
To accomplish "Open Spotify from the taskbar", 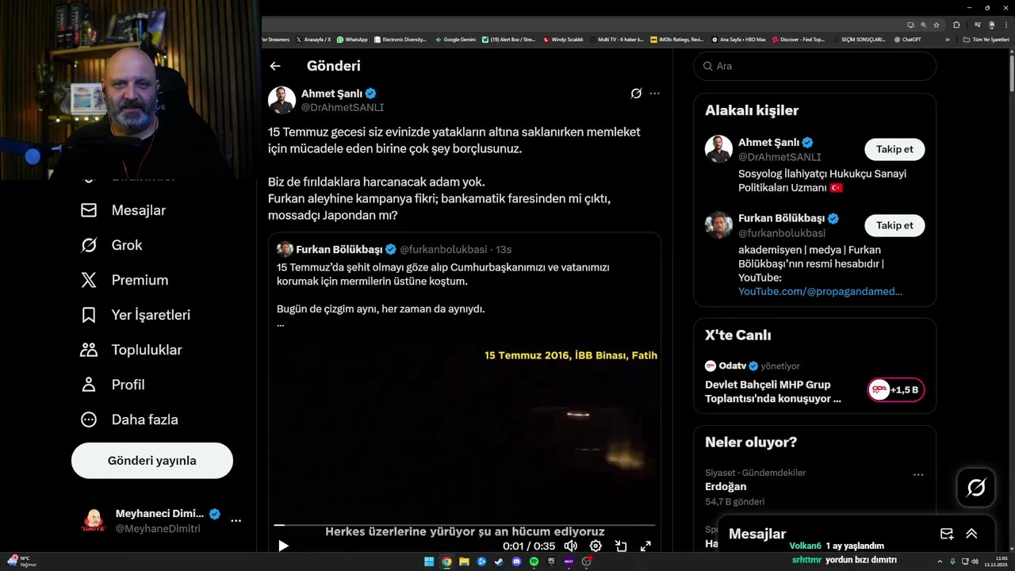I will point(534,561).
